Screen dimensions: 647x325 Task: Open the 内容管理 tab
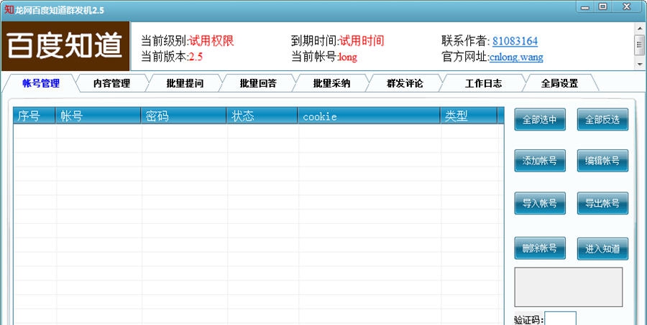(x=111, y=83)
